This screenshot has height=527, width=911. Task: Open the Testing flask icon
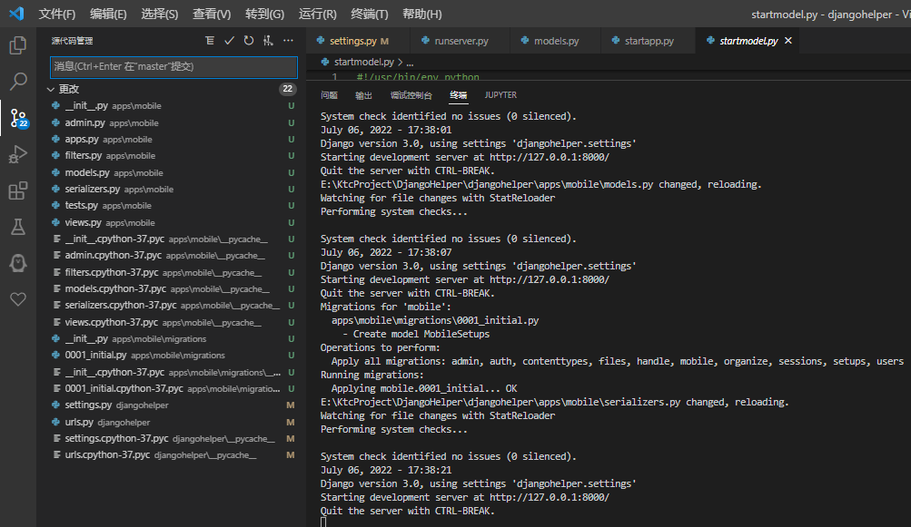pyautogui.click(x=17, y=227)
